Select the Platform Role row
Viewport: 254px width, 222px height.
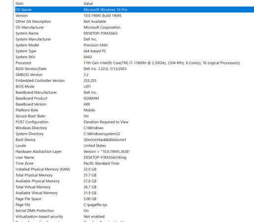pos(134,111)
